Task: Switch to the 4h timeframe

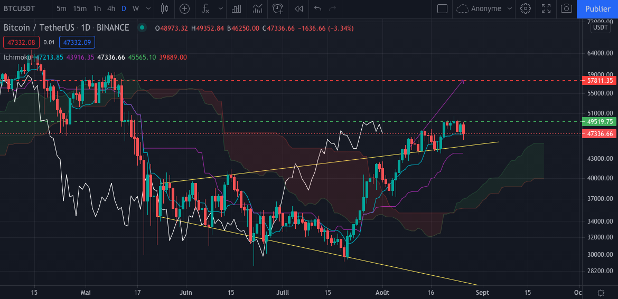Action: [111, 8]
